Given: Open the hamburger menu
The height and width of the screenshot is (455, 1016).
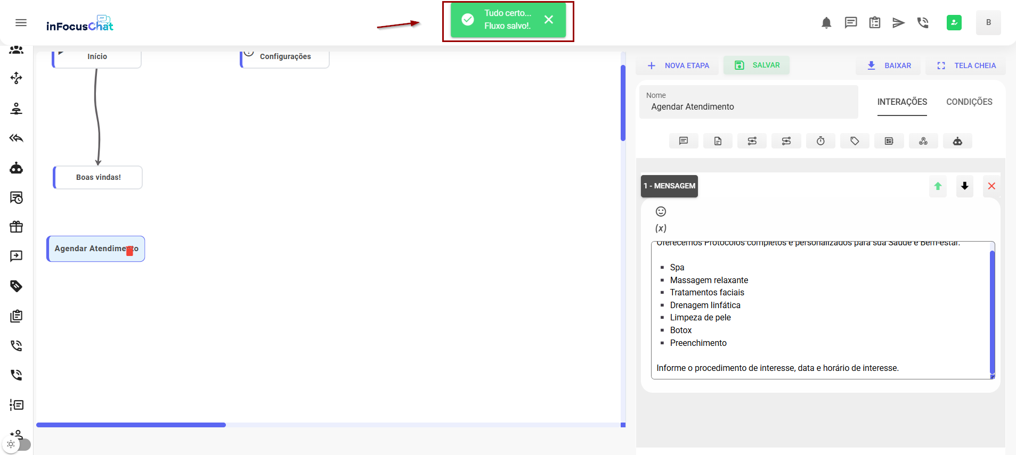Looking at the screenshot, I should click(21, 22).
